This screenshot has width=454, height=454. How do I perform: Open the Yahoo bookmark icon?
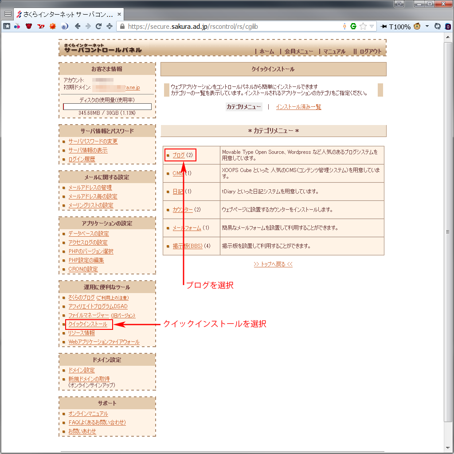coord(41,26)
